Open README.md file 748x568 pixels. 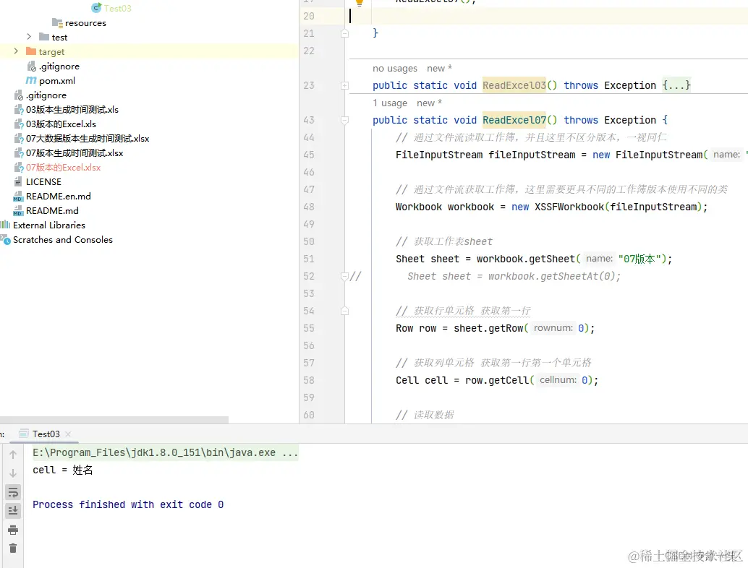pos(52,210)
